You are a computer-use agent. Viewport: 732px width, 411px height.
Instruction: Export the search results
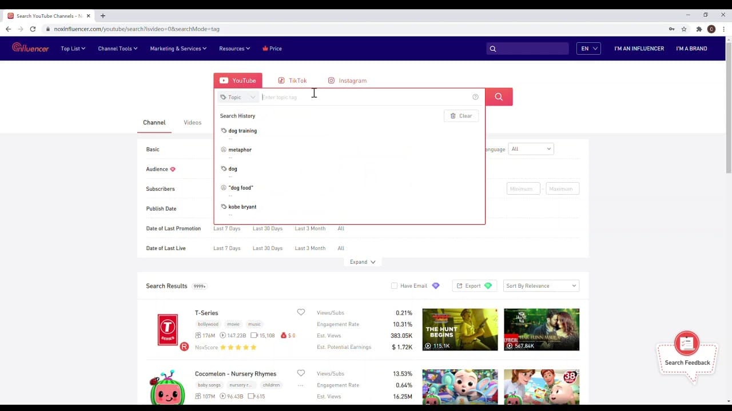[x=474, y=285]
